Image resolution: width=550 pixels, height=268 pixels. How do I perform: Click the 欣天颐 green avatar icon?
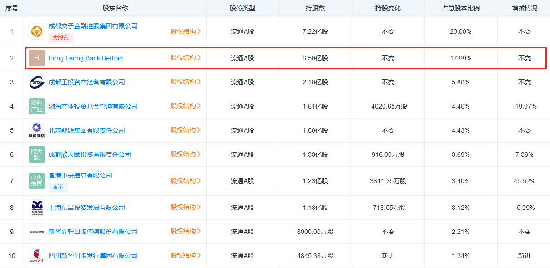37,154
